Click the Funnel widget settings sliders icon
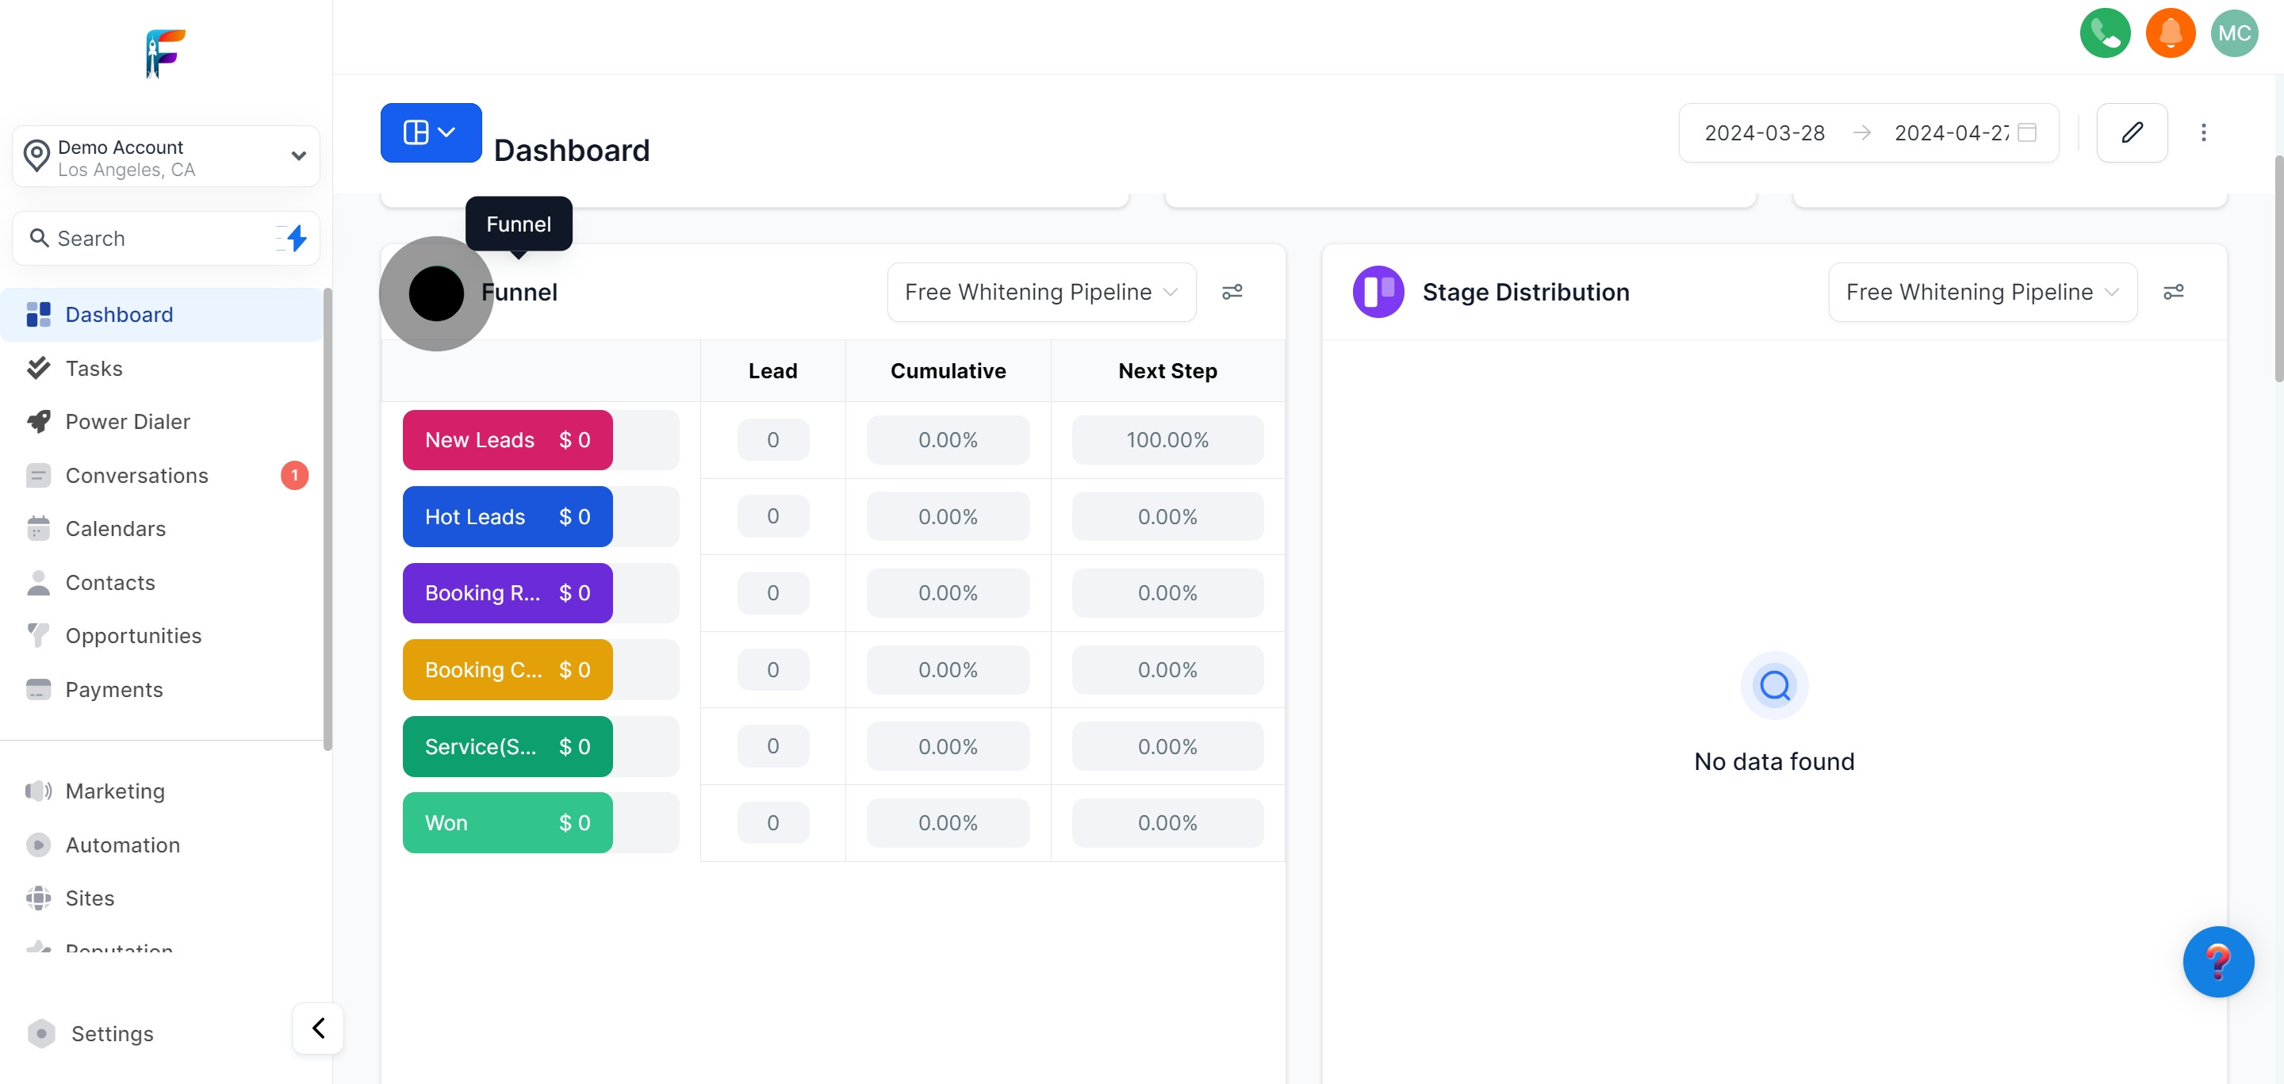This screenshot has width=2284, height=1084. [x=1232, y=292]
